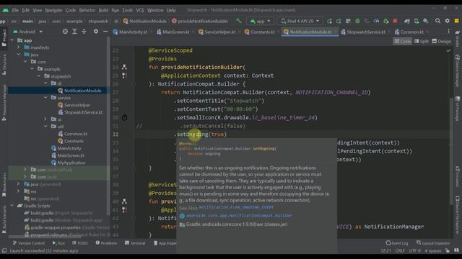Click the Debug app bug icon
This screenshot has width=462, height=259.
pyautogui.click(x=357, y=21)
